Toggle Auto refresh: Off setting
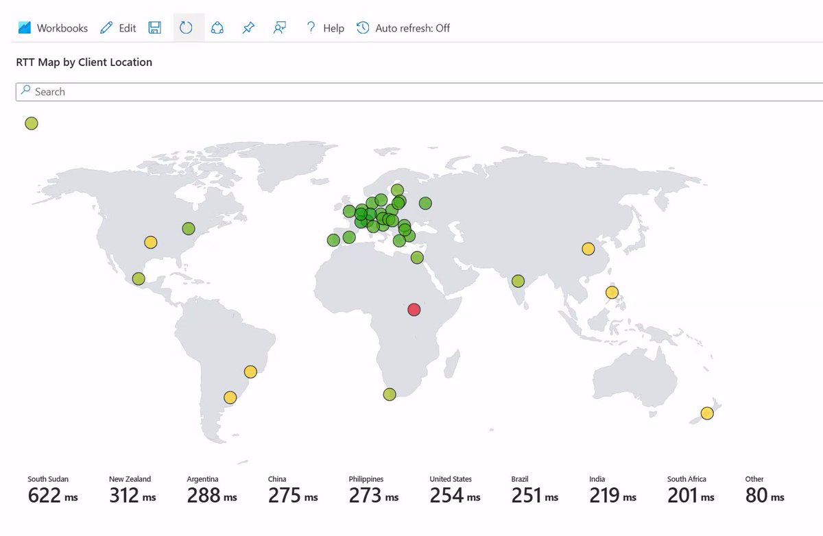 point(403,28)
